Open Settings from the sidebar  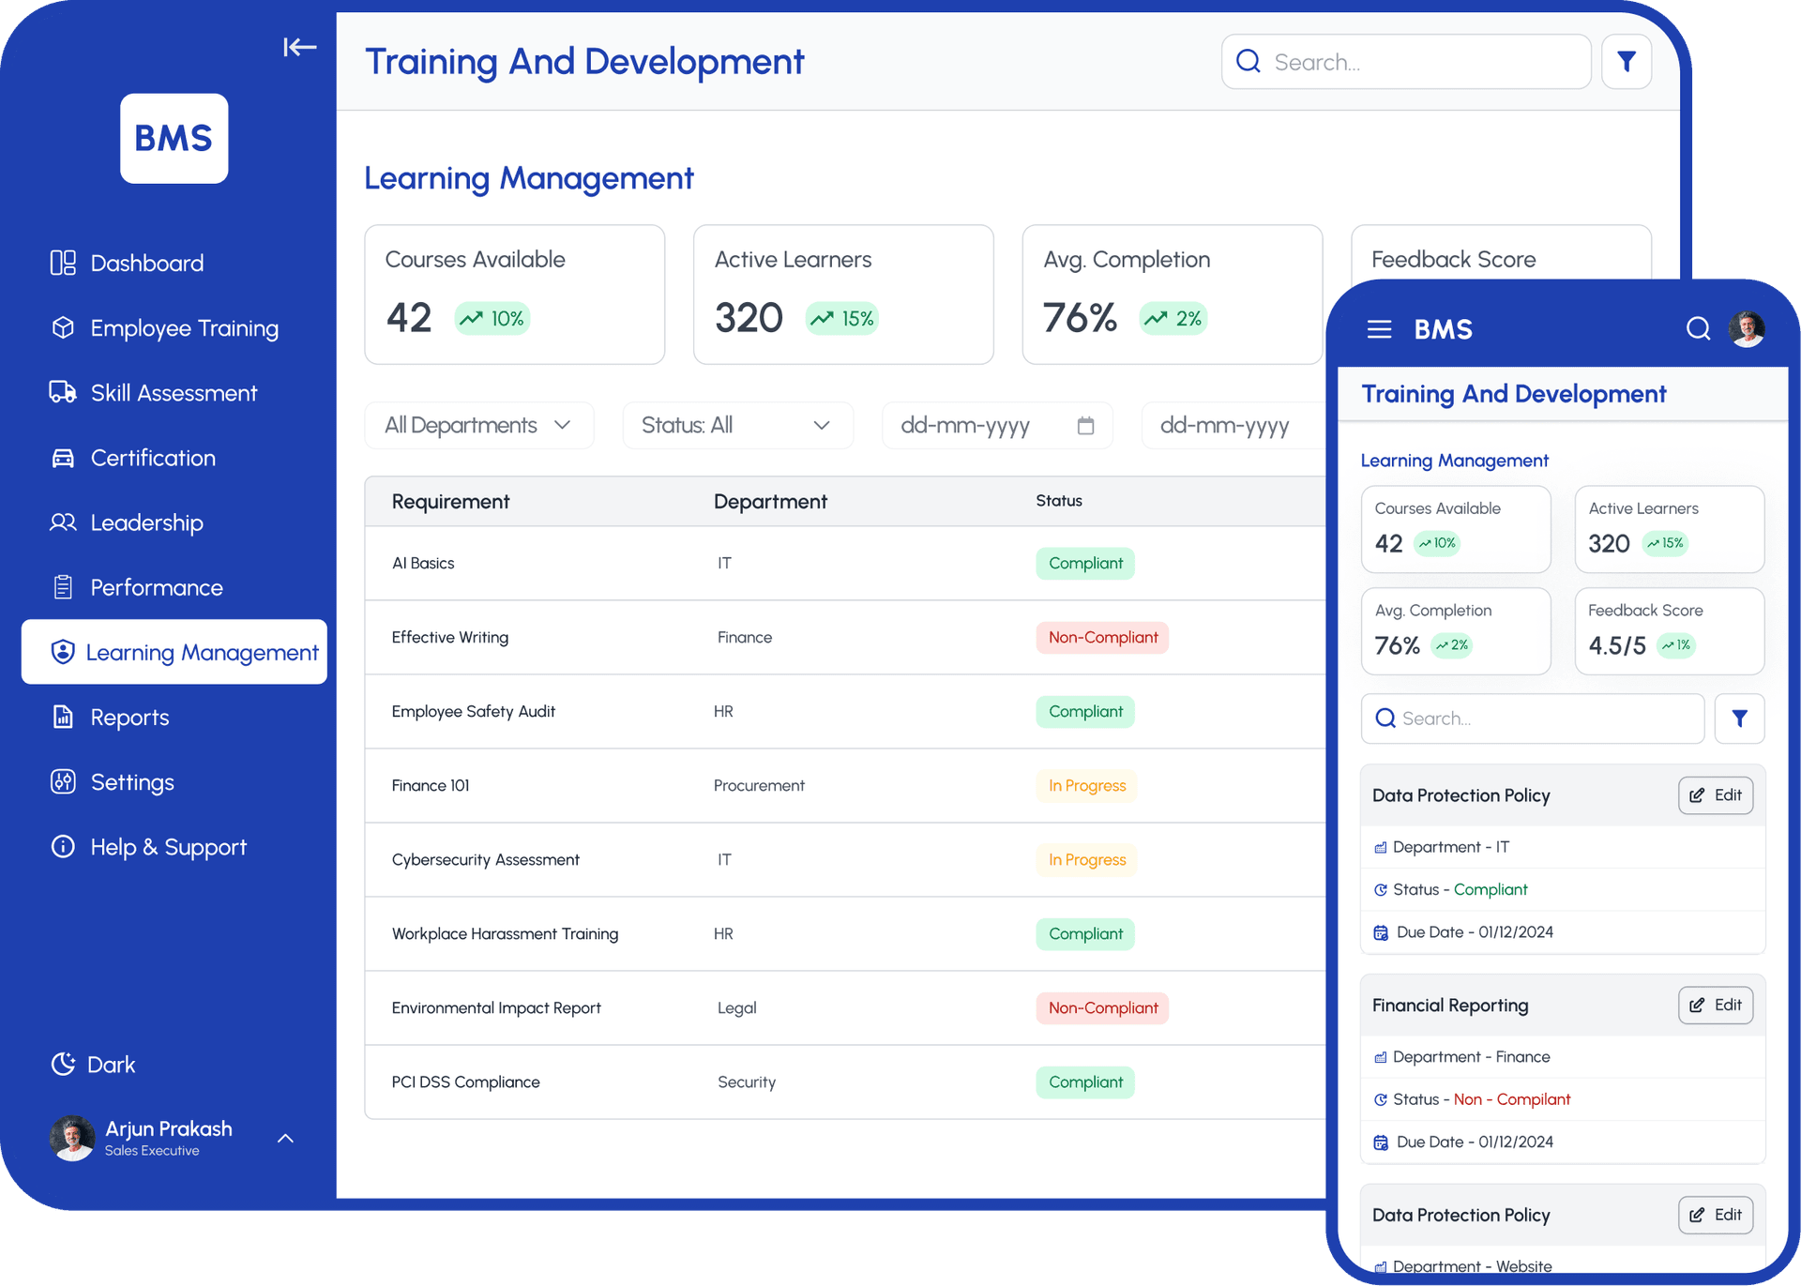tap(131, 782)
